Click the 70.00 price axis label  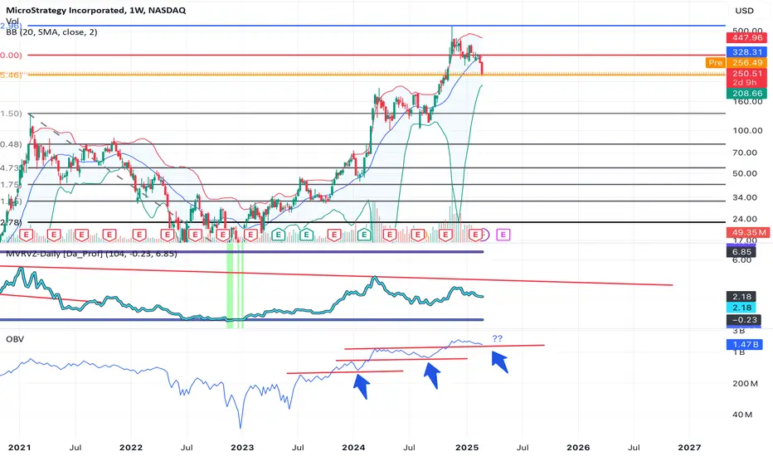point(745,153)
